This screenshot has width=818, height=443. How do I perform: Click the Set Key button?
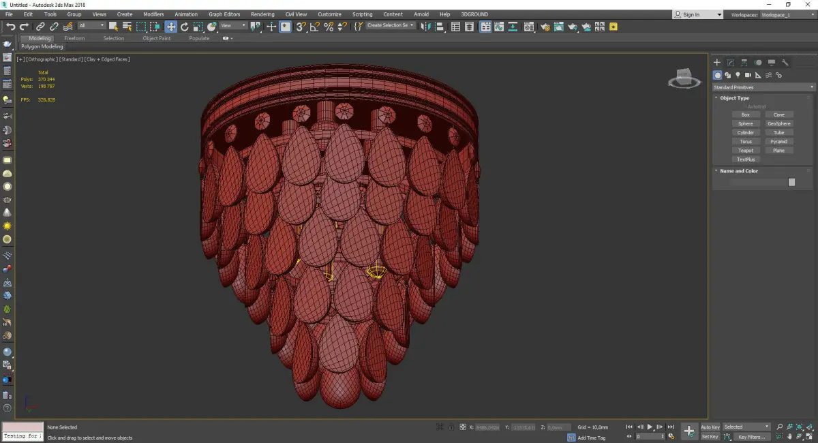(x=710, y=437)
